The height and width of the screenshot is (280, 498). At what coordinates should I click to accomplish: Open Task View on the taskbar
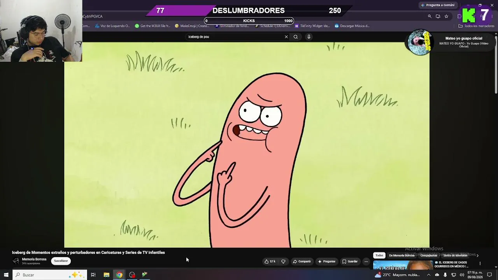[x=93, y=275]
